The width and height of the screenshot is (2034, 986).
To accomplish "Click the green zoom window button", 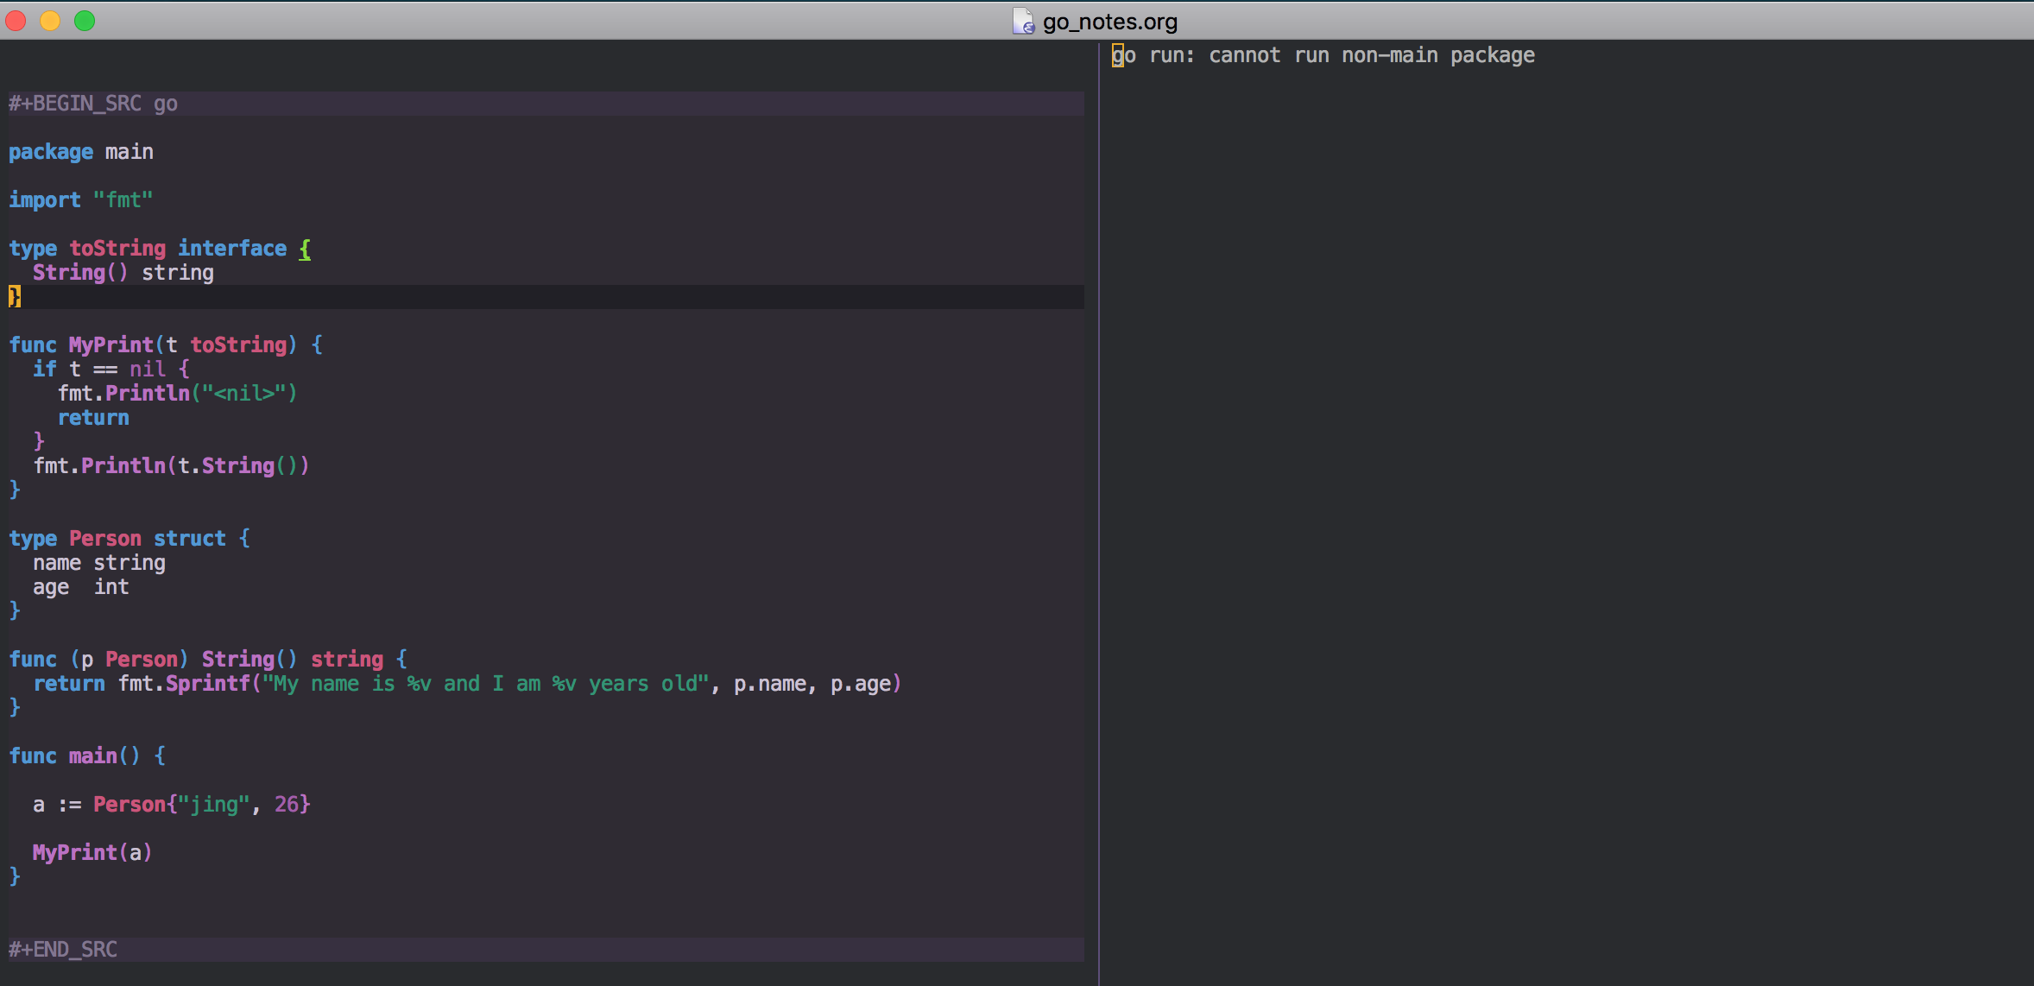I will (x=85, y=21).
